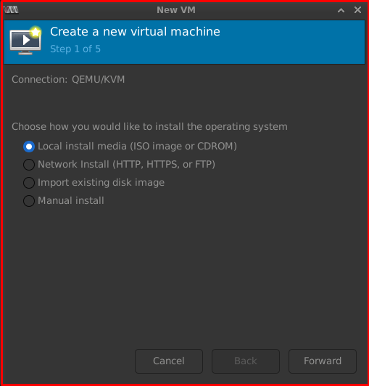
Task: Click the "Network Install (HTTP, HTTPS, or FTP)" label
Action: coord(126,165)
